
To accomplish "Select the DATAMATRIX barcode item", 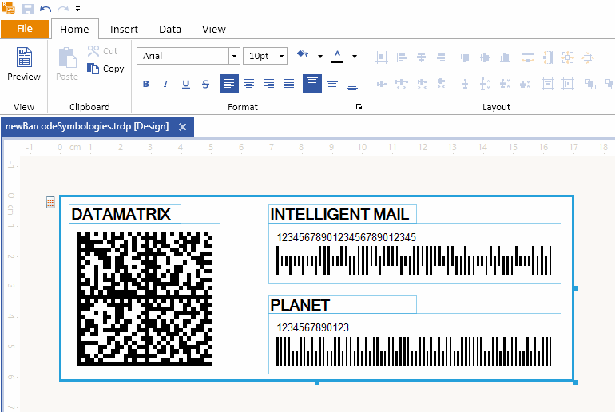I will coord(145,299).
